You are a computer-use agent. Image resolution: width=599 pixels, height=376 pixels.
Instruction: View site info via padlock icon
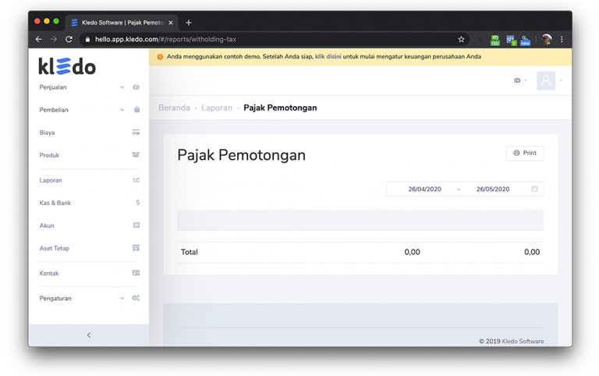click(87, 39)
